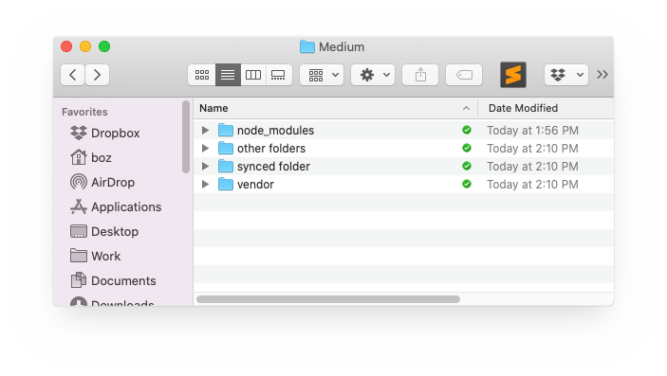Sort by the Name column header

coord(336,108)
